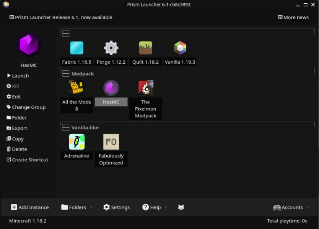Create Shortcut for the instance
Image resolution: width=319 pixels, height=229 pixels.
coord(27,160)
